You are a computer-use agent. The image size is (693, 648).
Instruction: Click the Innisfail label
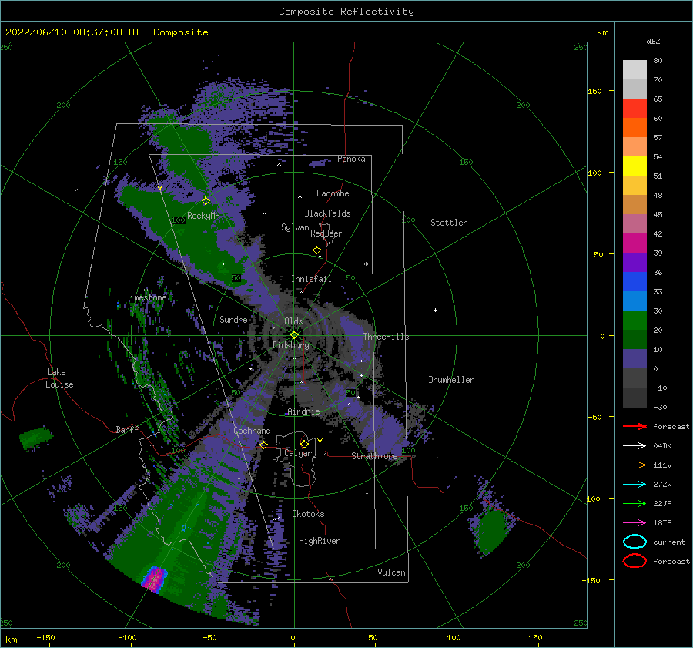pyautogui.click(x=311, y=279)
